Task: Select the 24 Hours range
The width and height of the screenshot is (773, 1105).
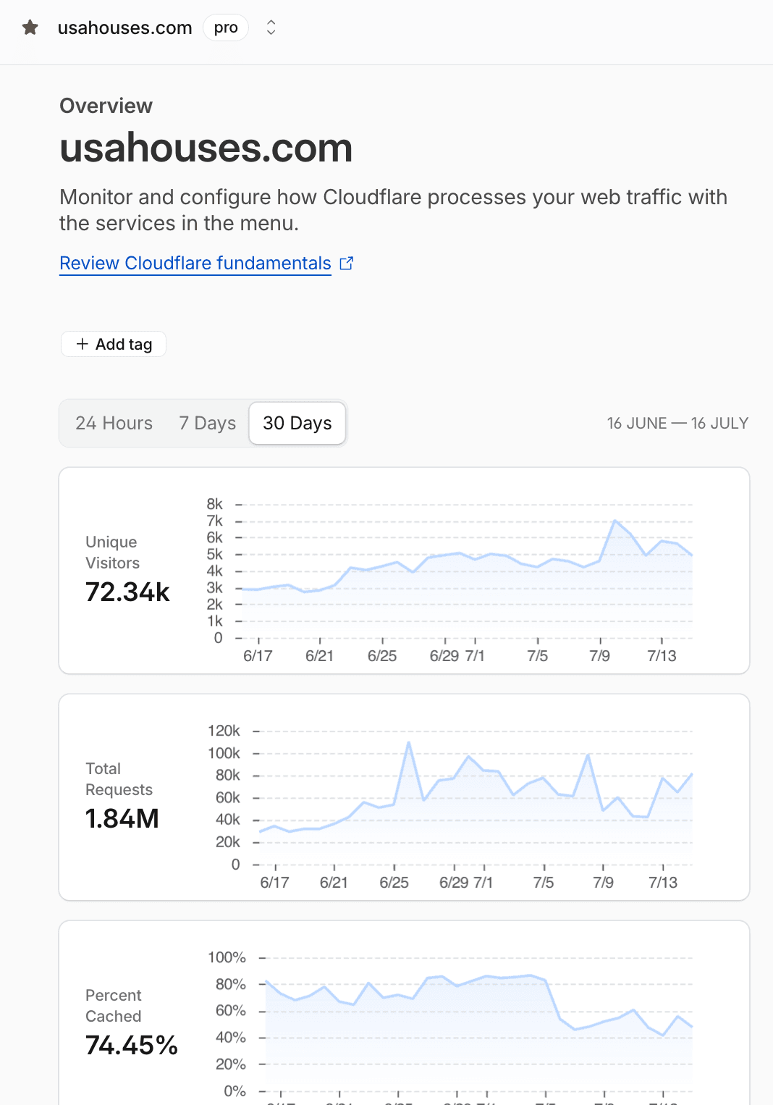Action: tap(114, 423)
